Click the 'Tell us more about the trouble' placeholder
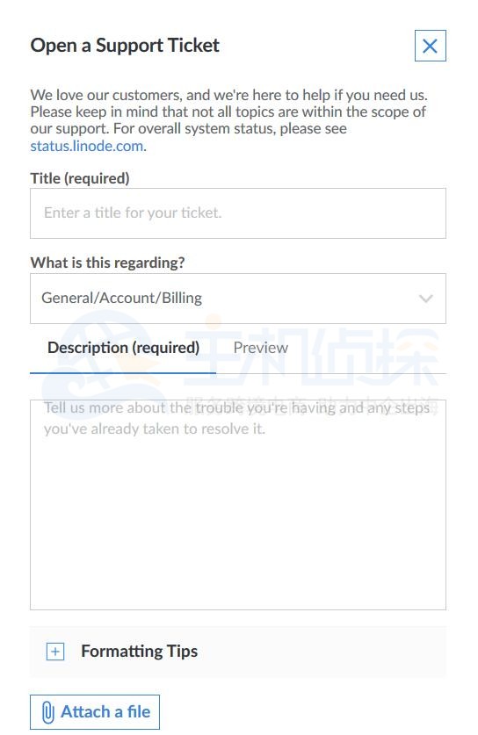478x735 pixels. coord(236,418)
